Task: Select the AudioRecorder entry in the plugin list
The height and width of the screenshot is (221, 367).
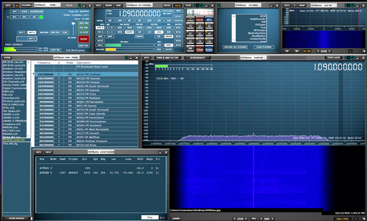Action: (x=257, y=19)
